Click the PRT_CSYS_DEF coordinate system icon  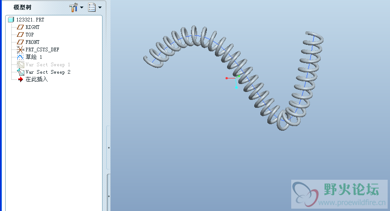pyautogui.click(x=20, y=49)
